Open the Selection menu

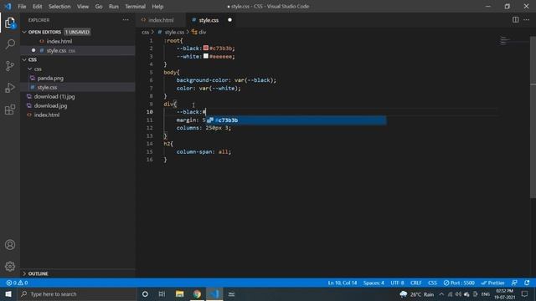pos(59,7)
